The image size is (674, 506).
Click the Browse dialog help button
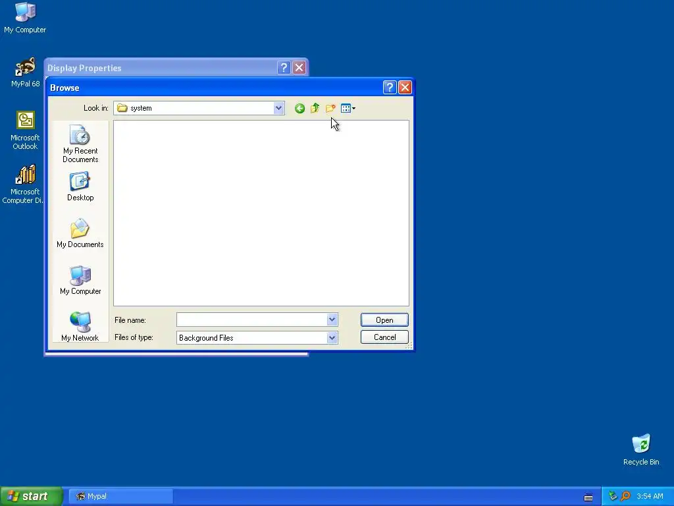390,88
